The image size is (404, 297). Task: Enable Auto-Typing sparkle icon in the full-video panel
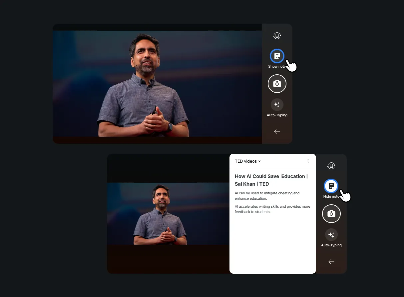pos(277,105)
